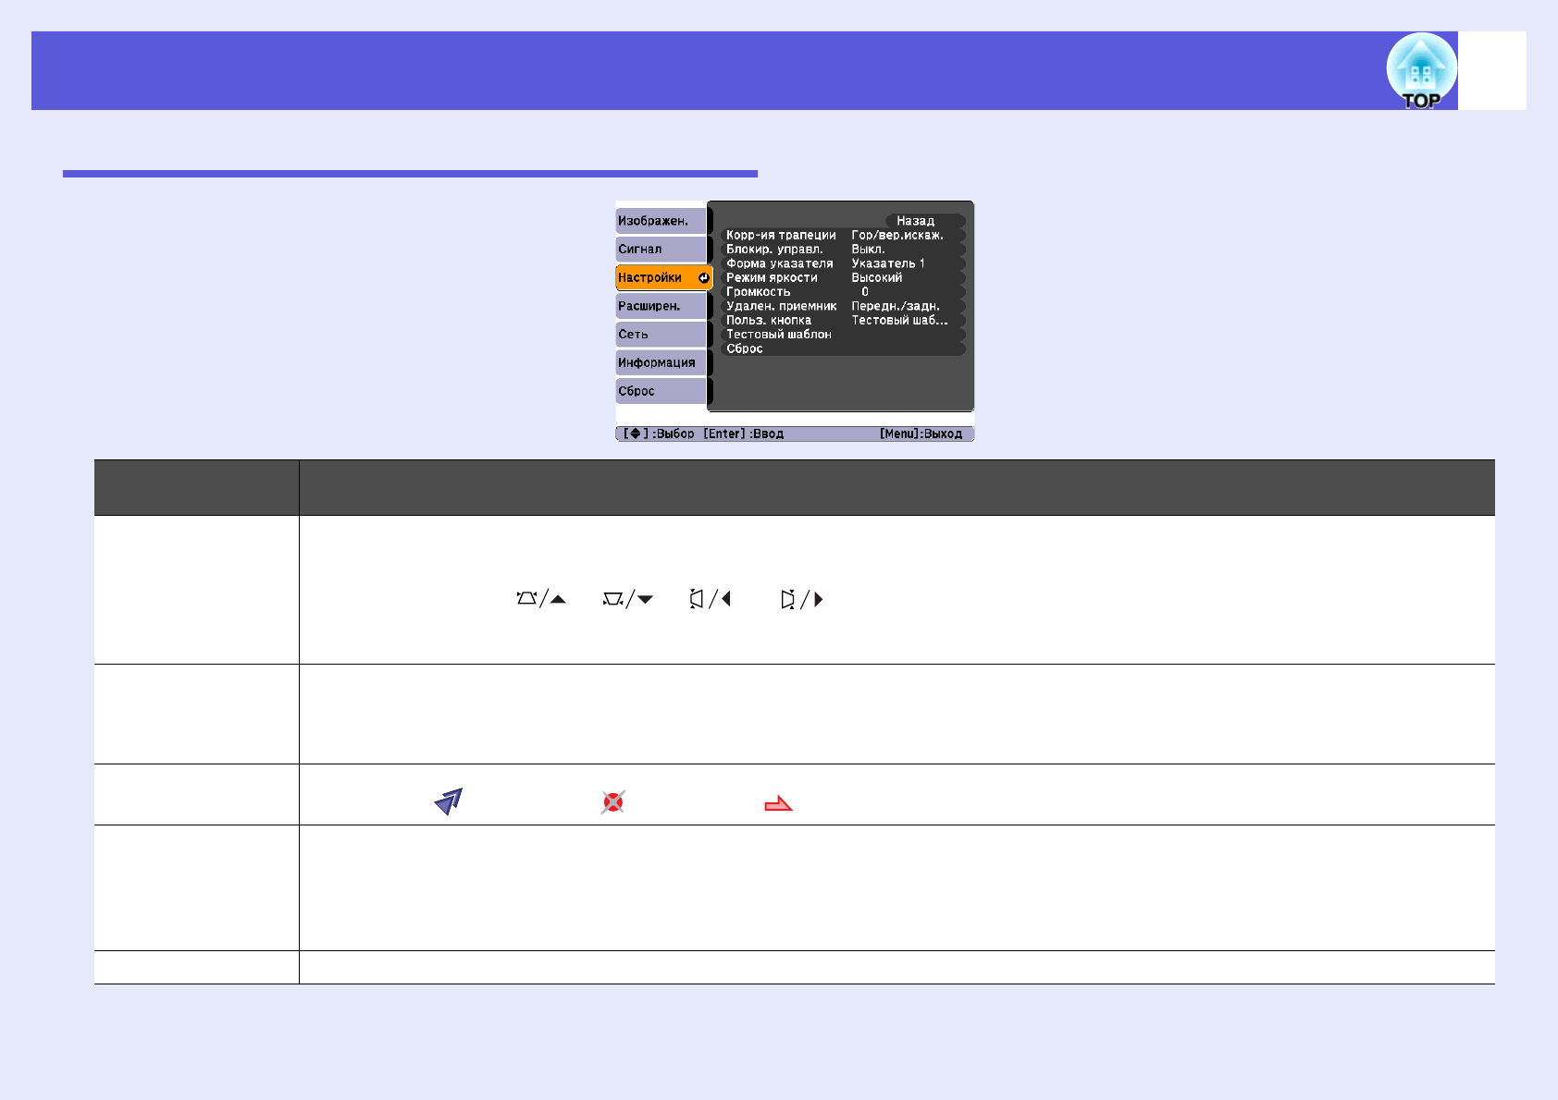Image resolution: width=1558 pixels, height=1100 pixels.
Task: Click the blue arrow pointer icon
Action: coord(449,801)
